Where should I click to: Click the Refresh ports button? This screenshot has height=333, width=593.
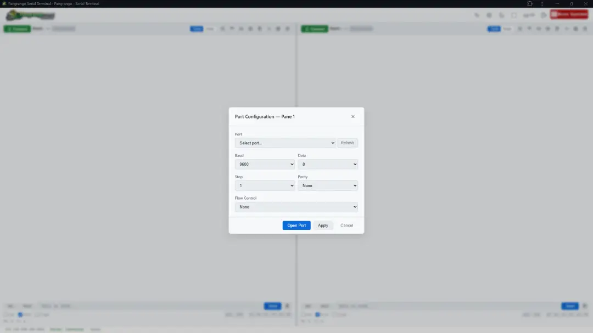coord(347,143)
